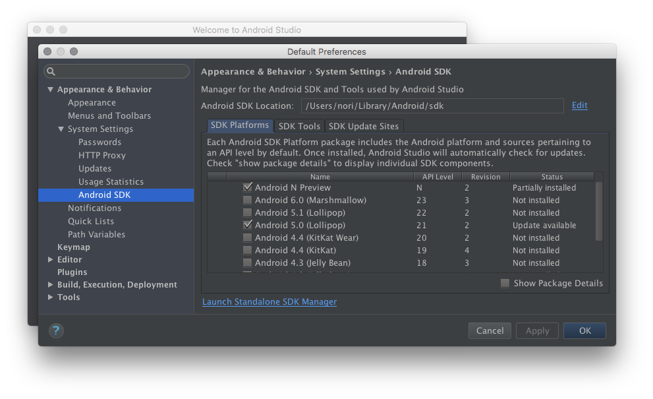This screenshot has height=399, width=653.
Task: Click the Welcome to Android Studio window title
Action: point(246,30)
